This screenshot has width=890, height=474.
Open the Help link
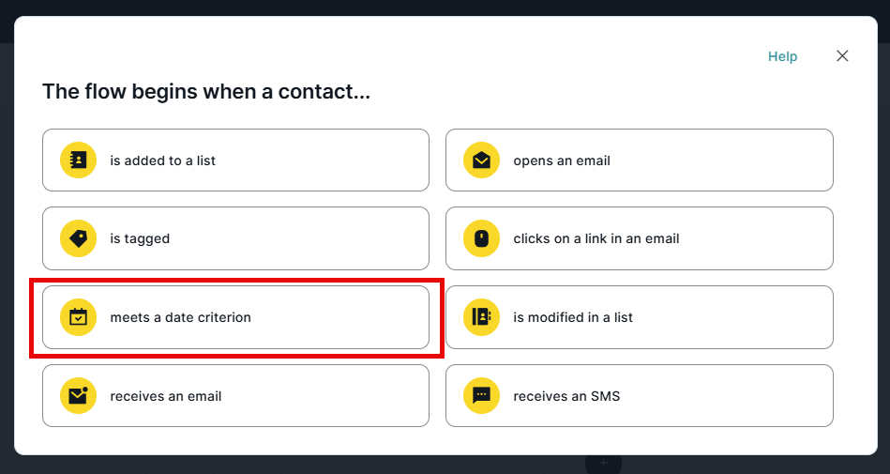[x=782, y=56]
